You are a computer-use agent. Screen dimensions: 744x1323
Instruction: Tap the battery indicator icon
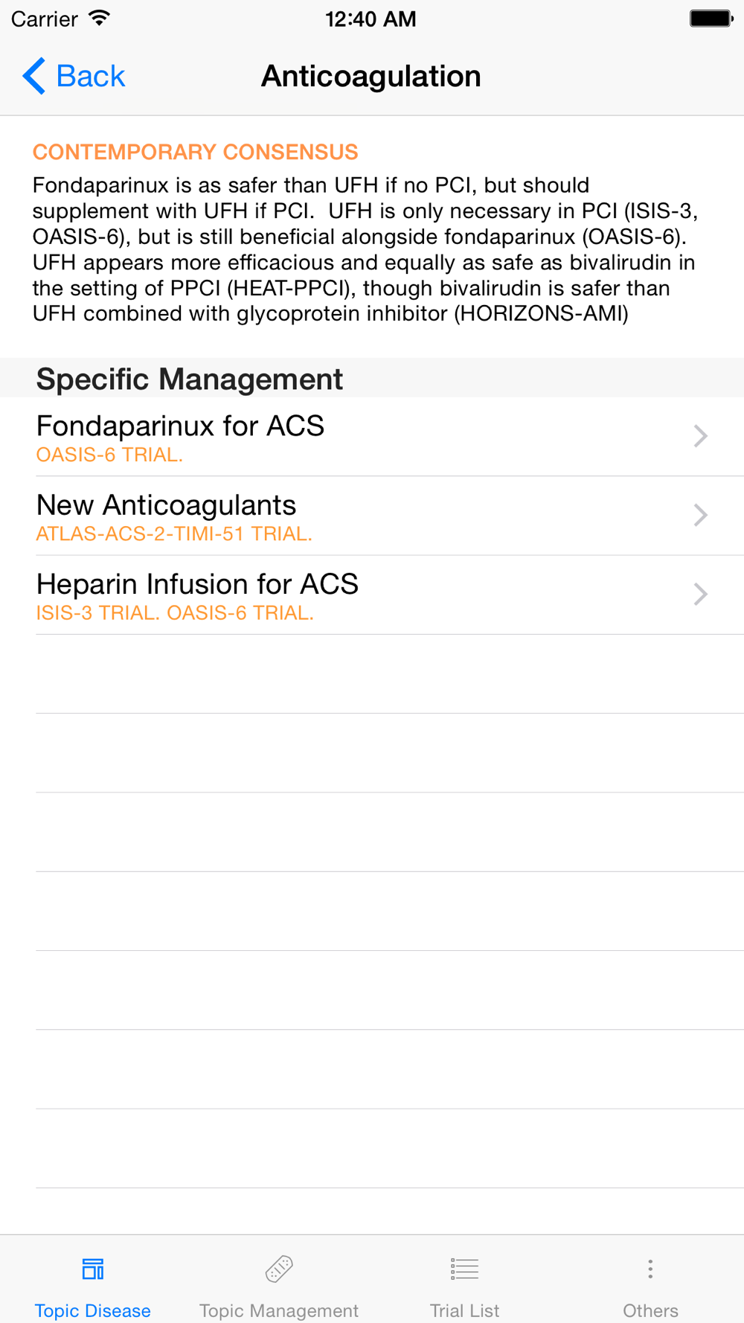(x=711, y=19)
